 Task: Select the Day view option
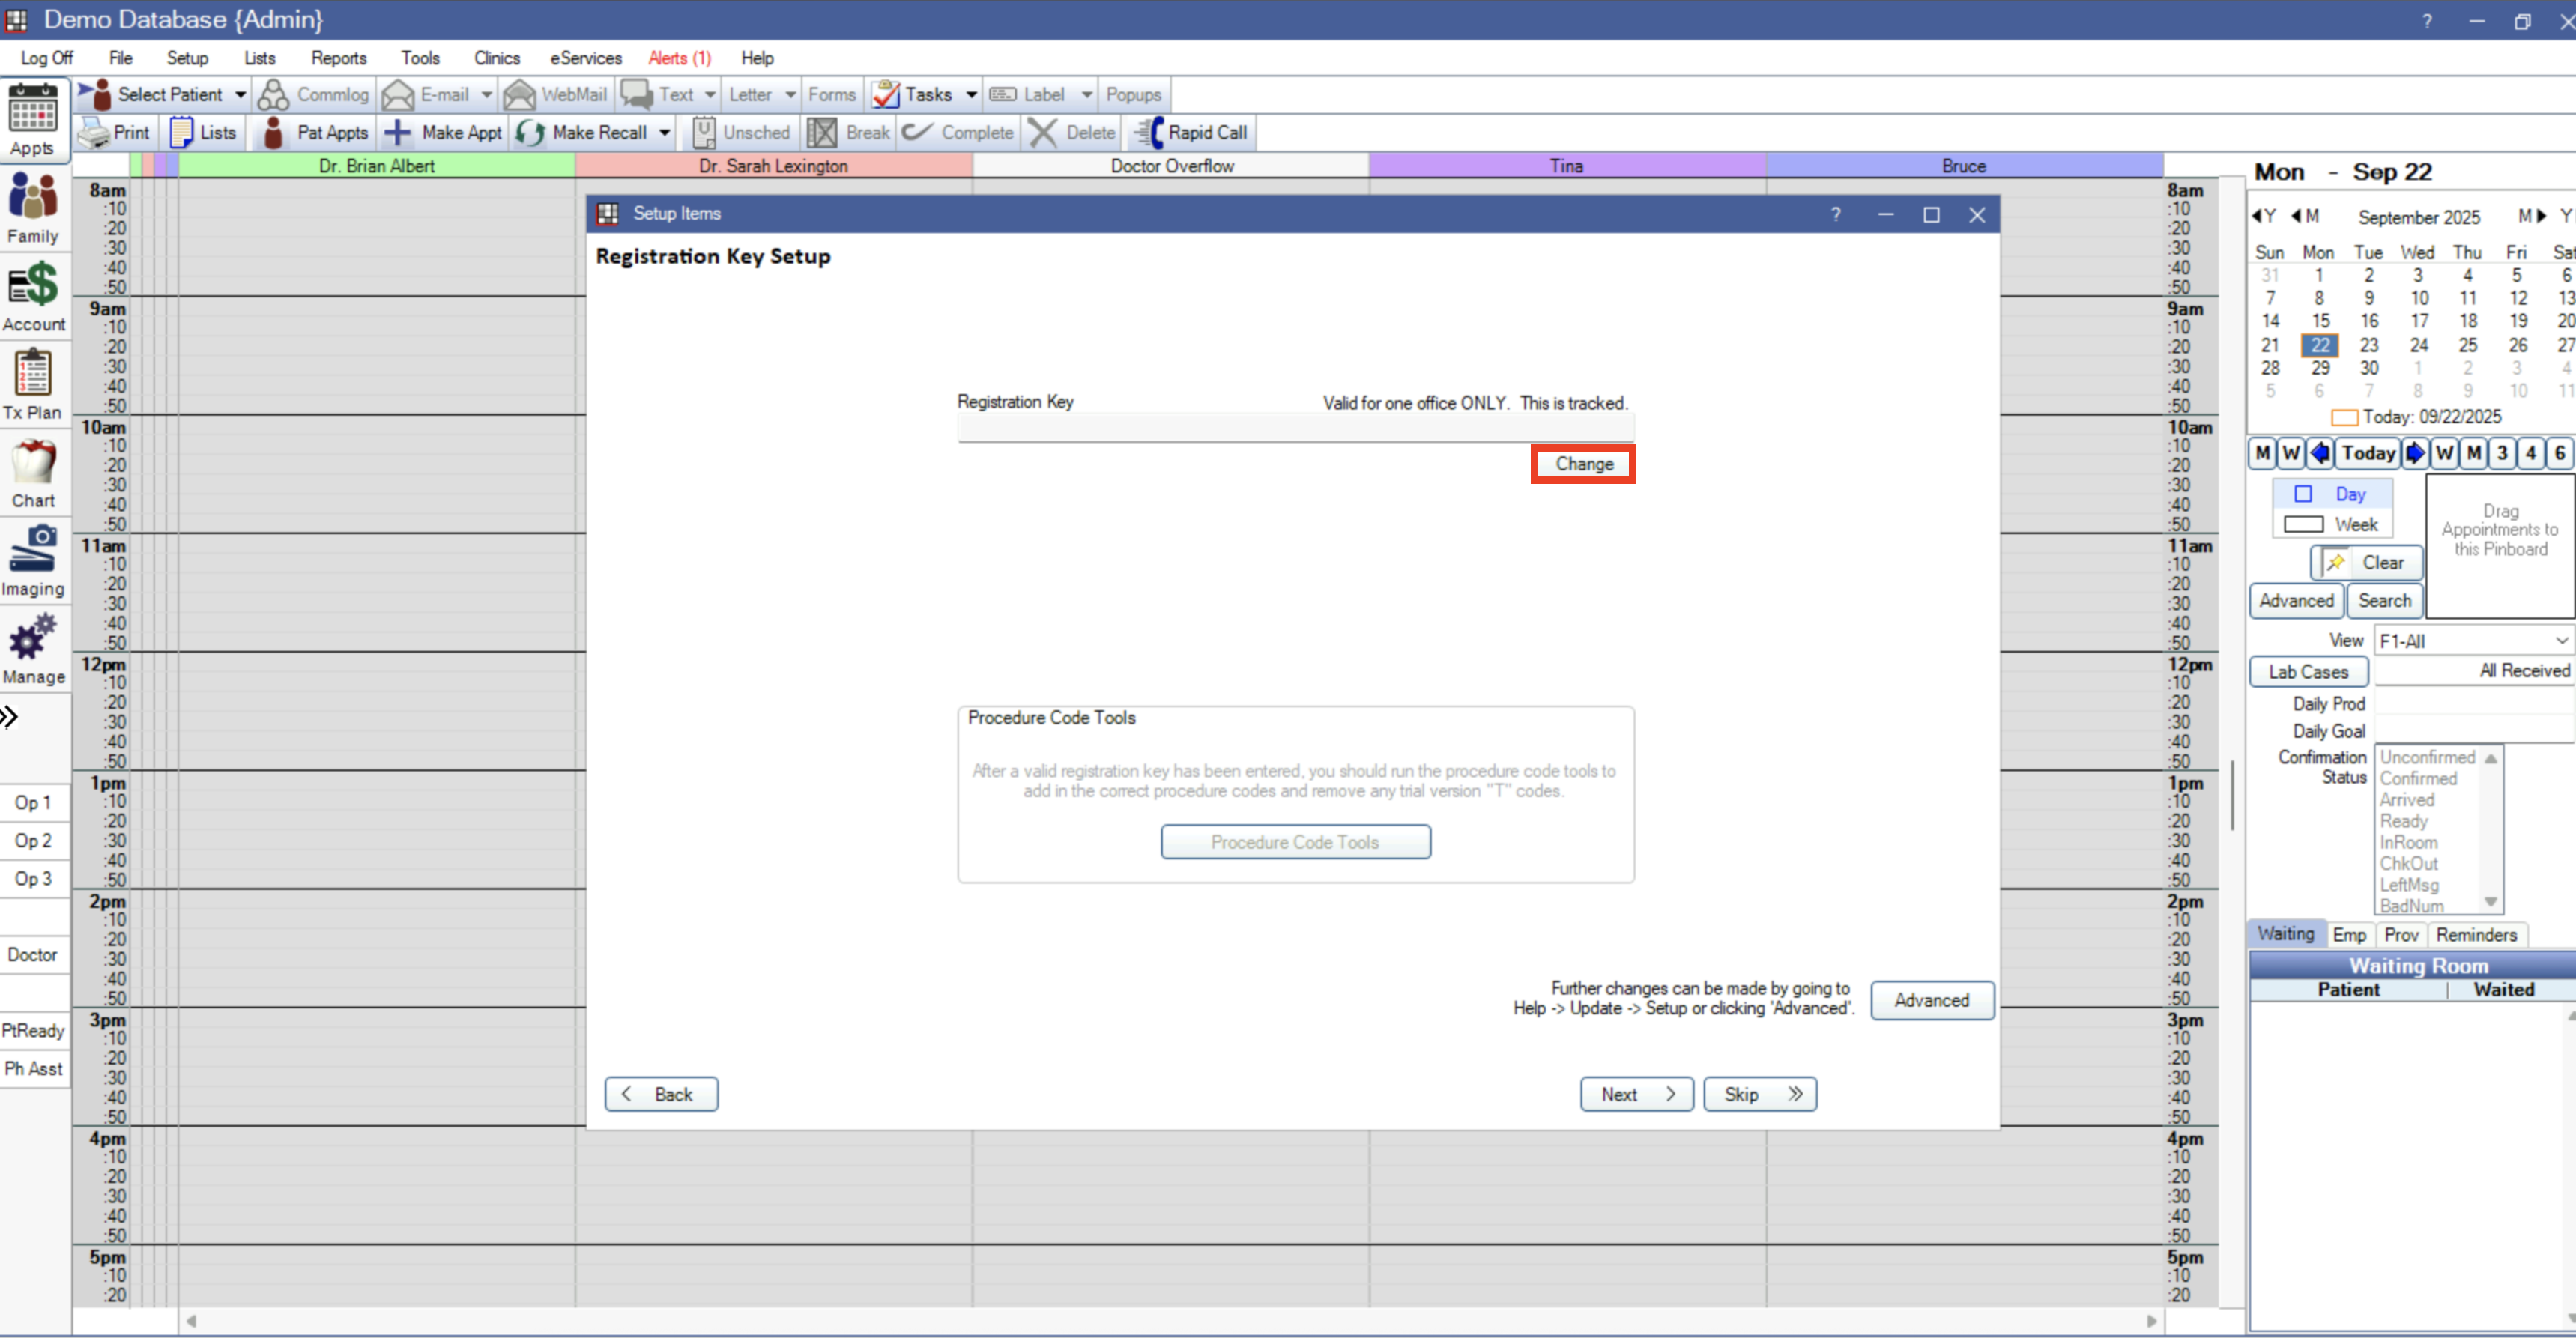pyautogui.click(x=2334, y=493)
